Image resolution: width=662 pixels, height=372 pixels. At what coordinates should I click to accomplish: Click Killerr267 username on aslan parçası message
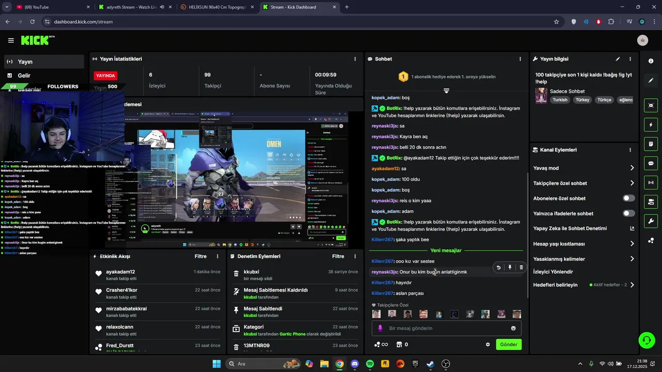coord(382,293)
